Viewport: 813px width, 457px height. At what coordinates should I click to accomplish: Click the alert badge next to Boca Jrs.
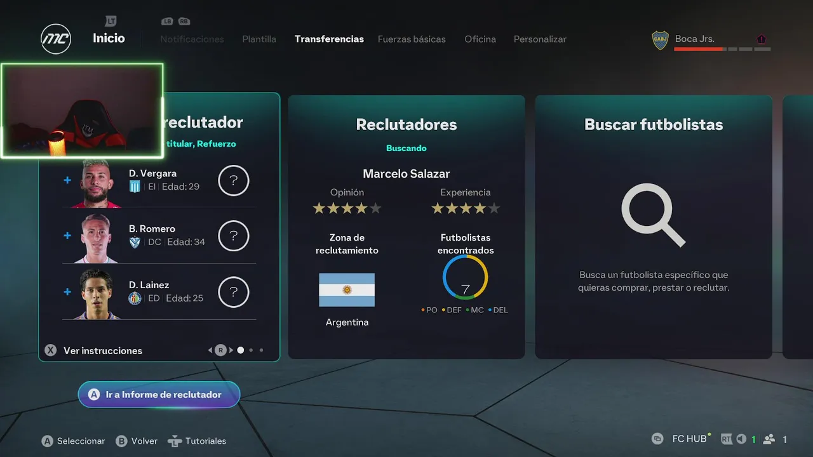pyautogui.click(x=762, y=39)
